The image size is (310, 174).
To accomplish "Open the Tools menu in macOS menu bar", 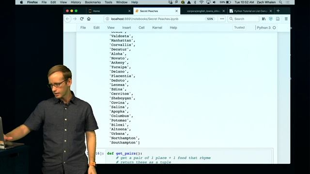I will (x=108, y=2).
